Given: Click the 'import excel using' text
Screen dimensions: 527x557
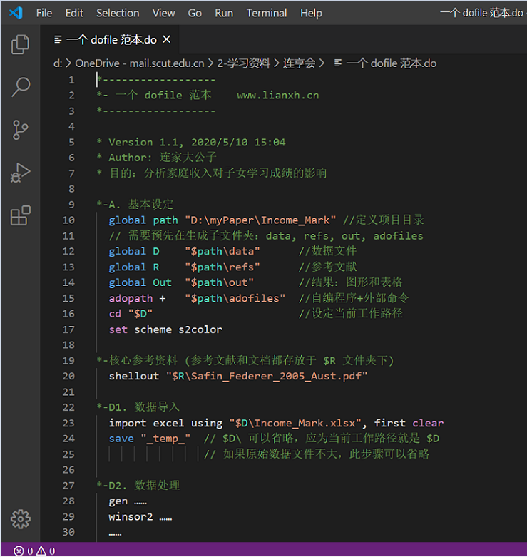Looking at the screenshot, I should click(x=165, y=423).
